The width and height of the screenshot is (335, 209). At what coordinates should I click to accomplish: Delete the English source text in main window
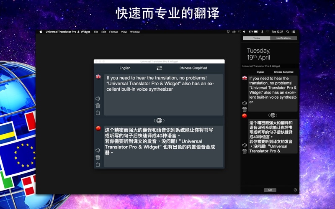coord(98,106)
